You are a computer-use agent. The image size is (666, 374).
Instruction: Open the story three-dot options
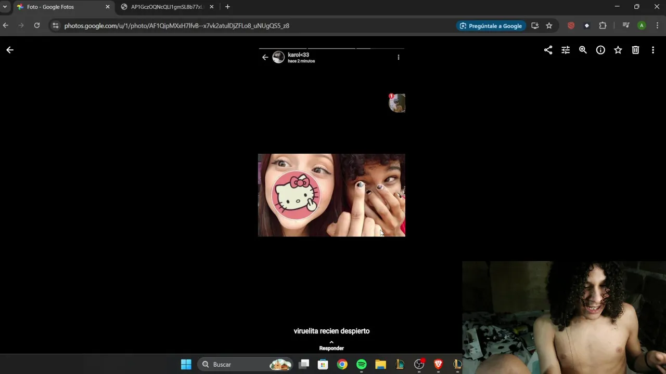[399, 57]
